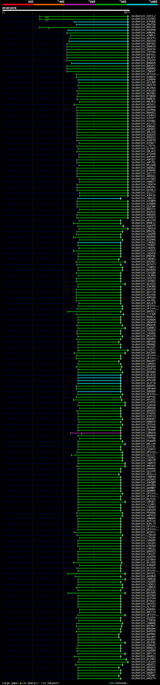Select label UniRef100_B6JHG4
Viewport: 160px width, 685px height.
point(143,88)
